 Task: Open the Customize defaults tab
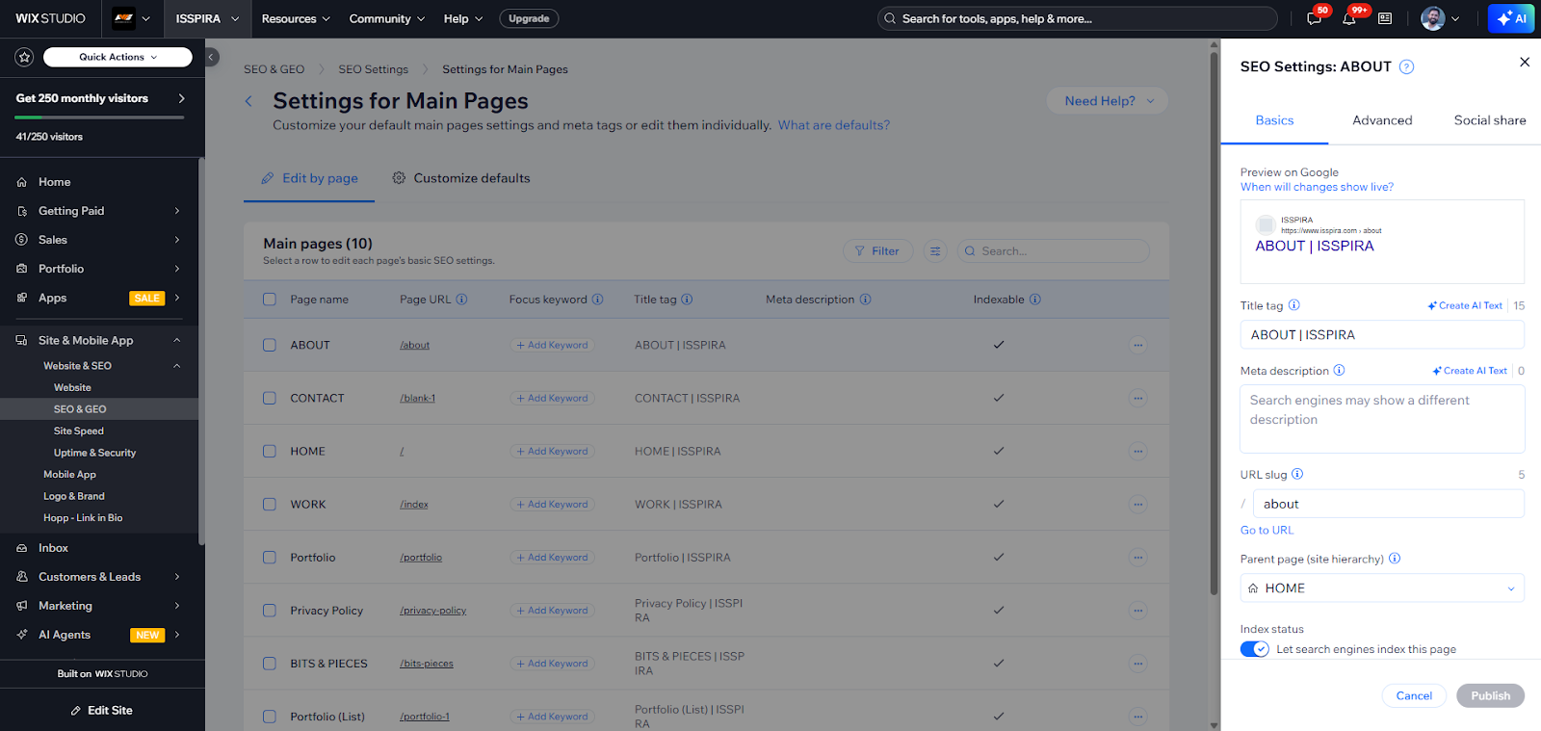(x=461, y=178)
